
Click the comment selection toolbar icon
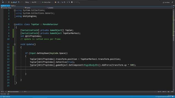pyautogui.click(x=62, y=2)
